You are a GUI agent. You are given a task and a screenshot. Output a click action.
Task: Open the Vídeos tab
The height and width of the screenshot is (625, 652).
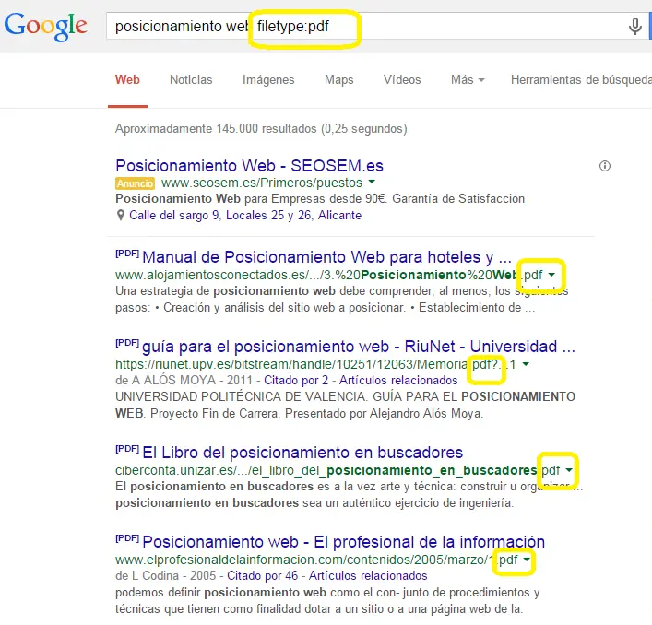pos(402,80)
